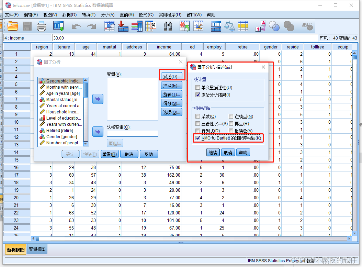
Task: Enable 反映象(A) checkbox
Action: coord(231,131)
